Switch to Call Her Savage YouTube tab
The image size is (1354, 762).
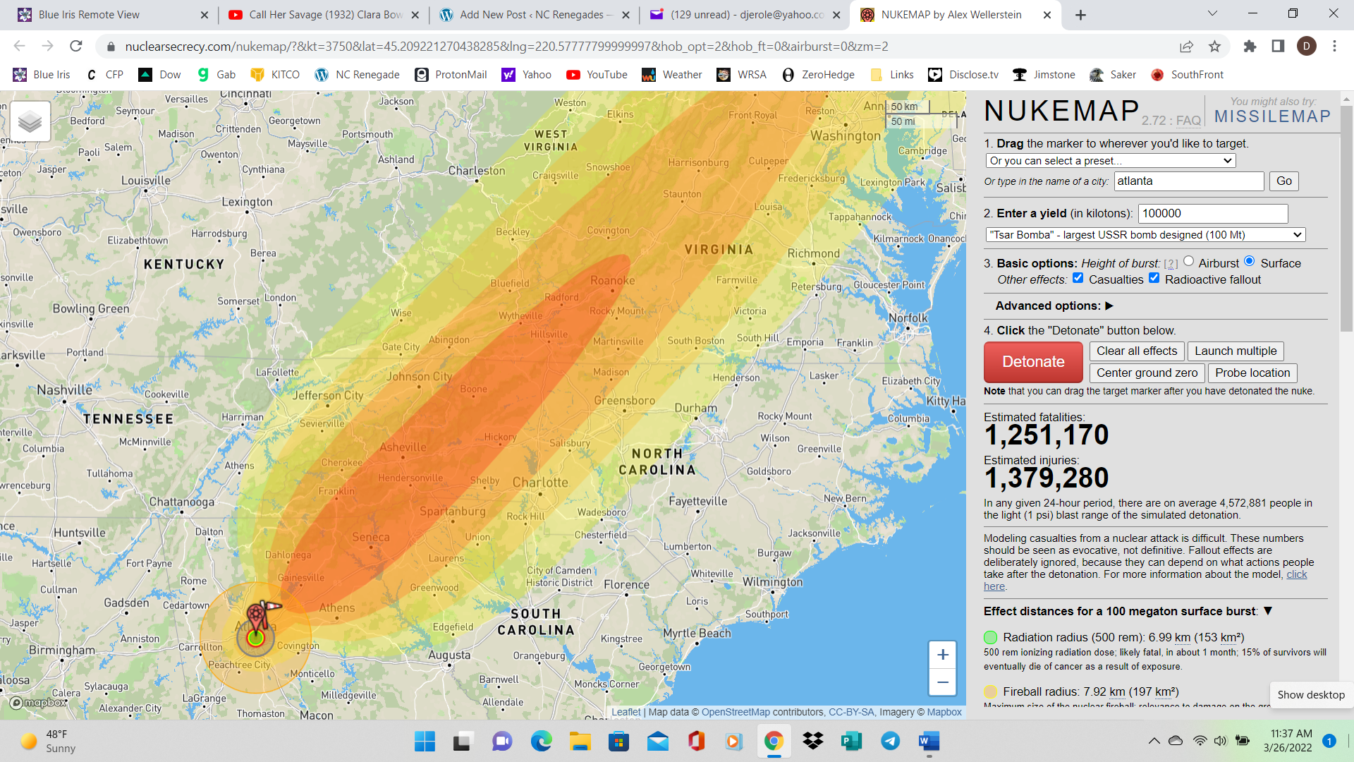(x=325, y=15)
